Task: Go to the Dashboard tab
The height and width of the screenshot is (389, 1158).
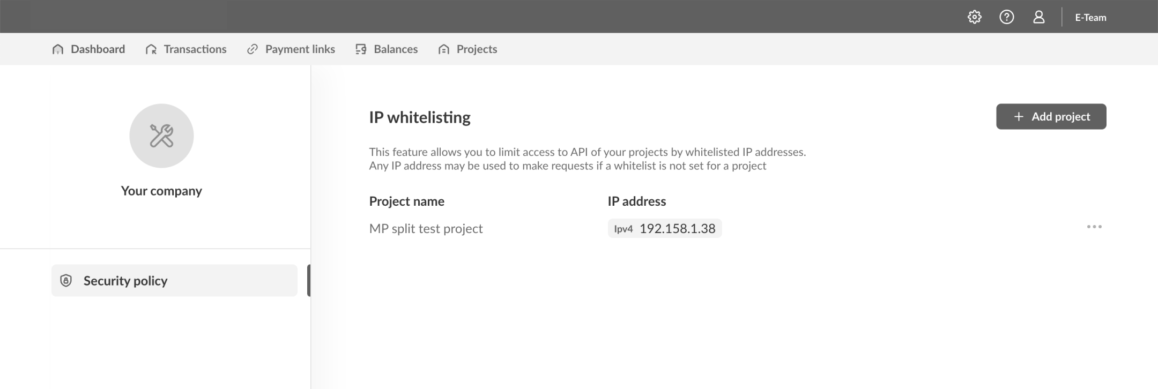Action: [x=98, y=49]
